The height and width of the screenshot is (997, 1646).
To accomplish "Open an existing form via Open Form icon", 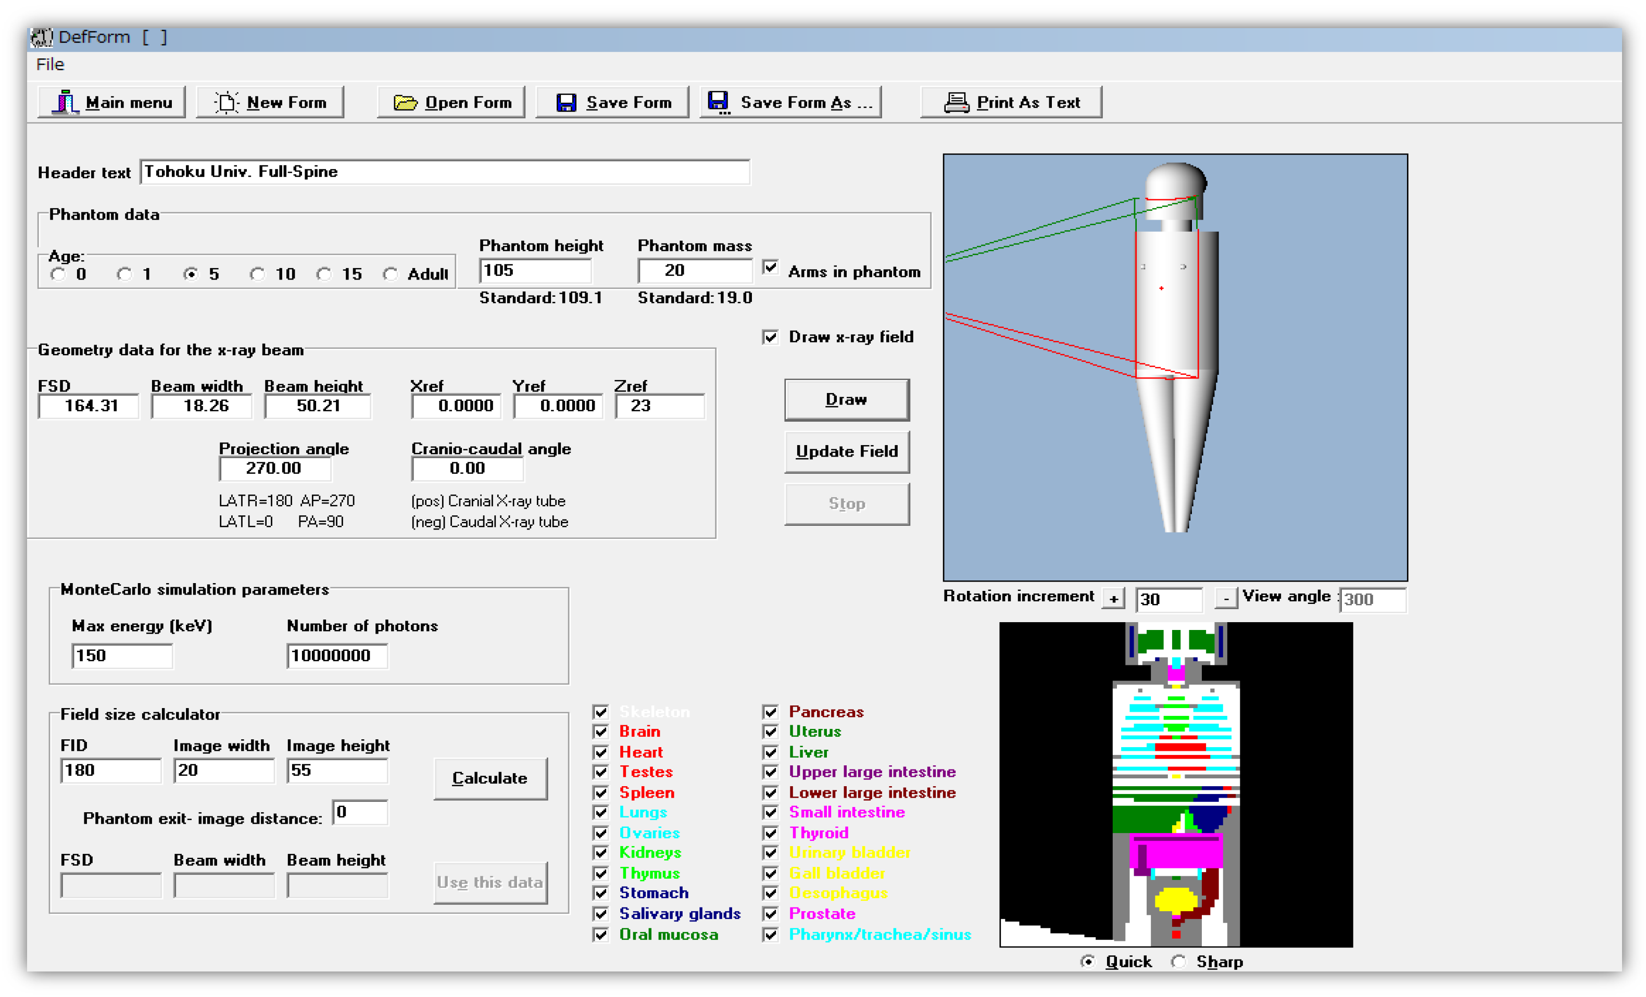I will click(x=451, y=102).
